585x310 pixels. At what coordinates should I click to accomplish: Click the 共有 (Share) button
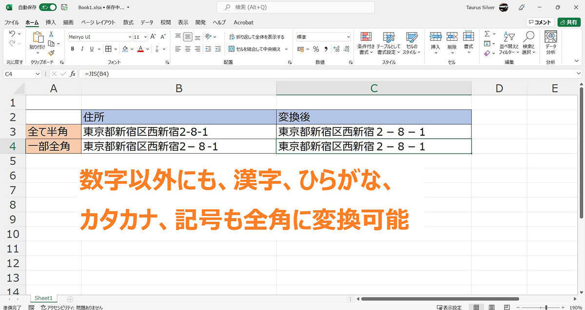(x=569, y=22)
